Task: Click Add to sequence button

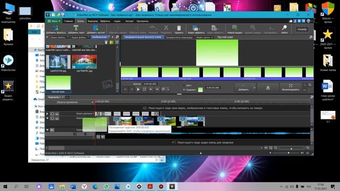Action: [243, 88]
